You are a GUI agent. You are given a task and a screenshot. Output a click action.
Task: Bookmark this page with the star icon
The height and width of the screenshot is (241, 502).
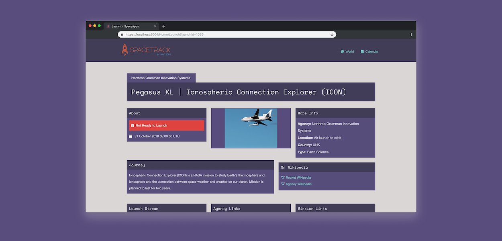coord(332,35)
